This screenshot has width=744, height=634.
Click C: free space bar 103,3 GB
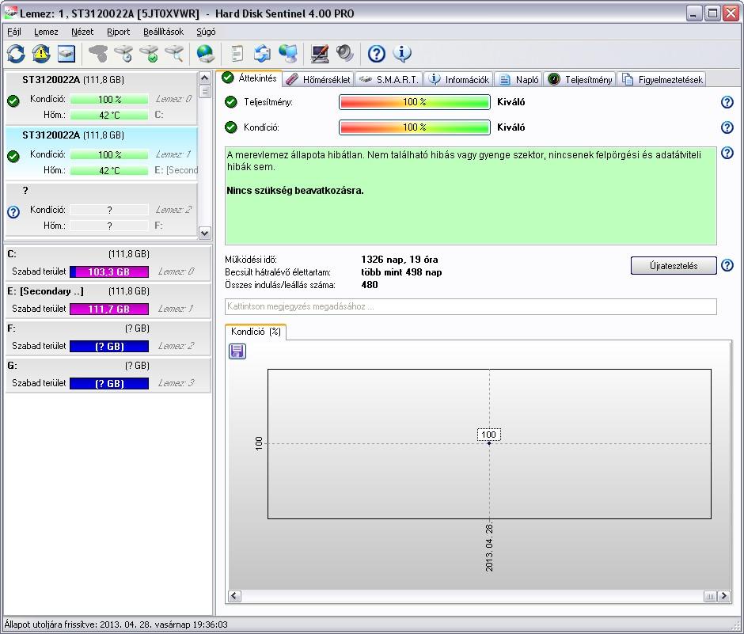point(109,272)
